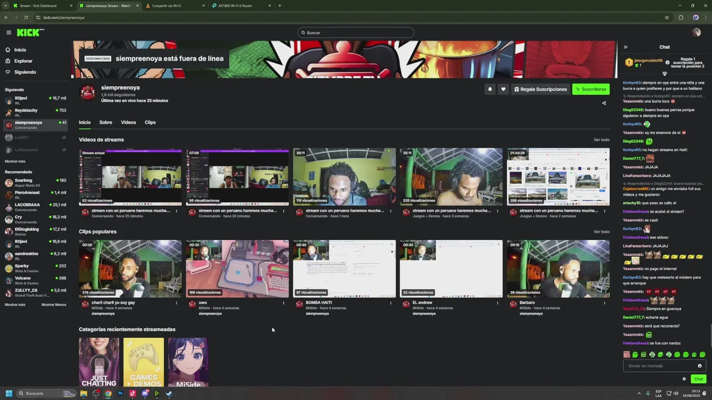
Task: Open options menu for EL andrew clip
Action: coord(498,303)
